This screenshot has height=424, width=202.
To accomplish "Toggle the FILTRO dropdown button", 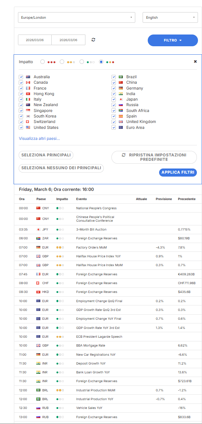I will tap(173, 40).
